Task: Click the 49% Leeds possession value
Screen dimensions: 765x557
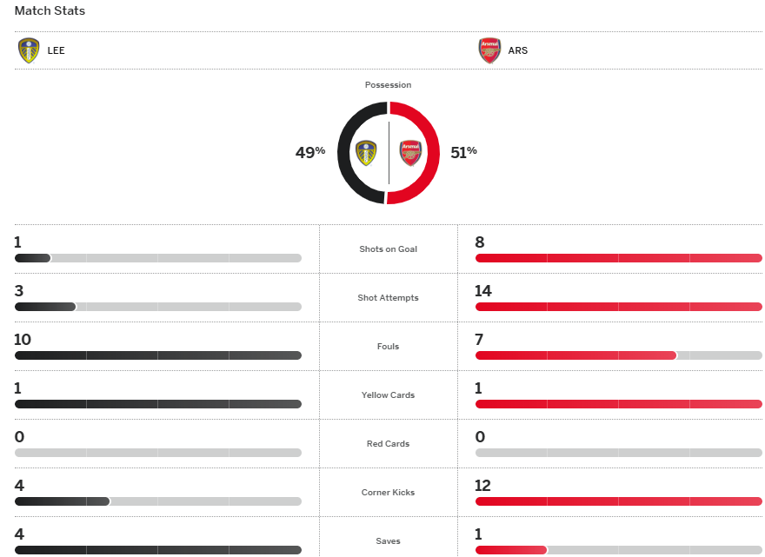Action: coord(309,152)
